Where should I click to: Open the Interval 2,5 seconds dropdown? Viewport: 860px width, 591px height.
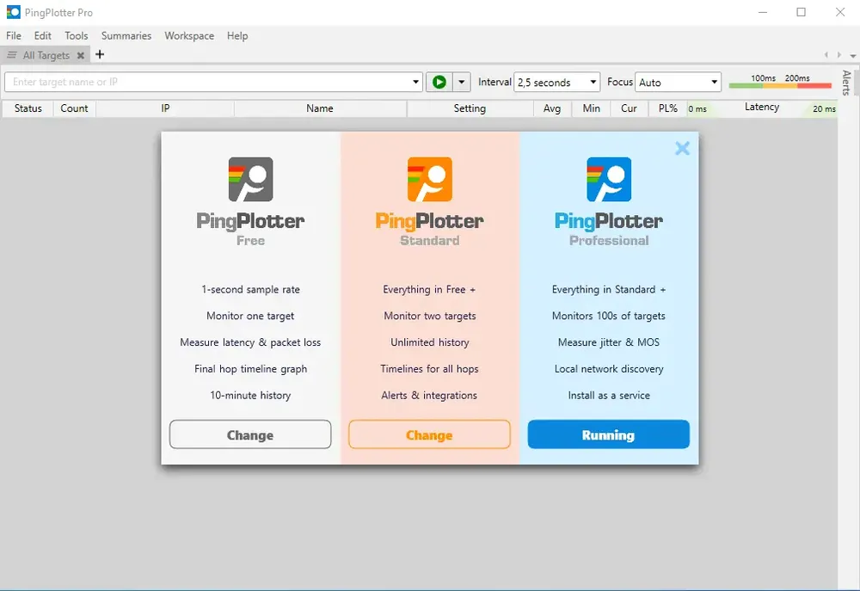556,83
